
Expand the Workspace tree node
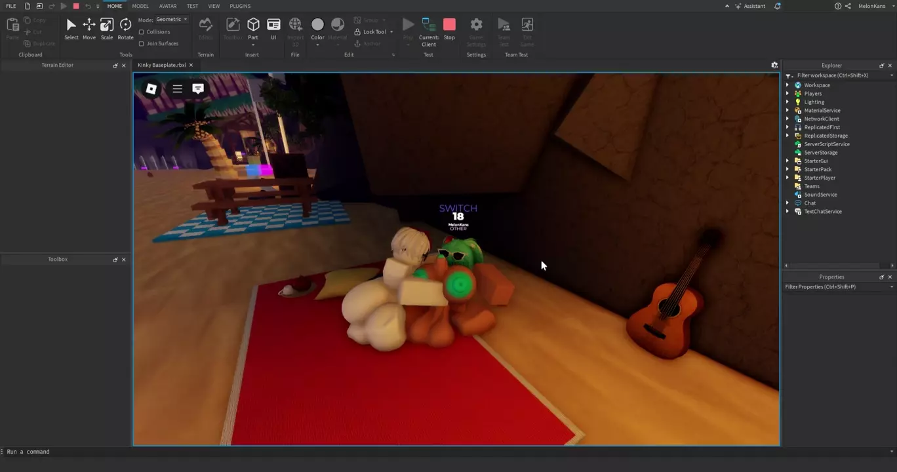(x=787, y=85)
